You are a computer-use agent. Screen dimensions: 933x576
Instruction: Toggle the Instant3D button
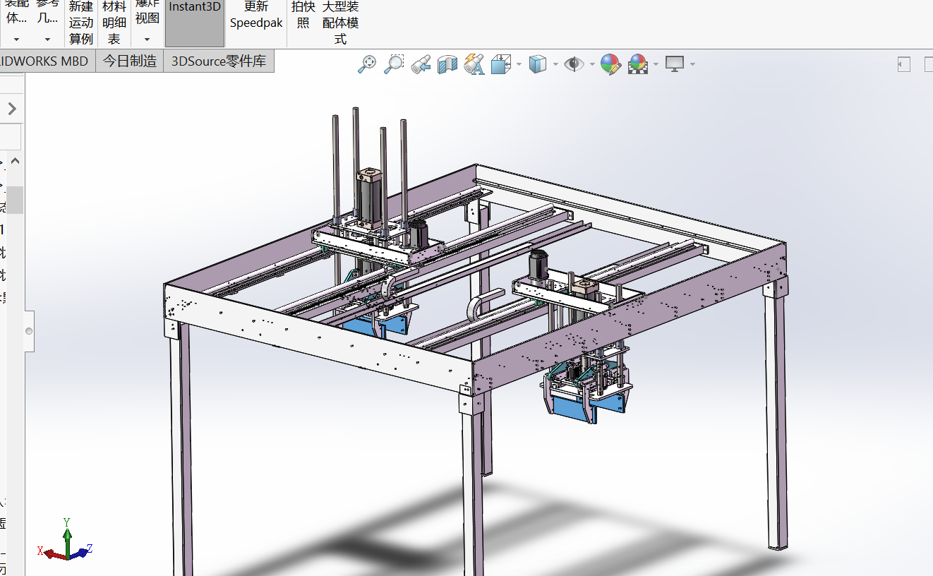point(195,23)
